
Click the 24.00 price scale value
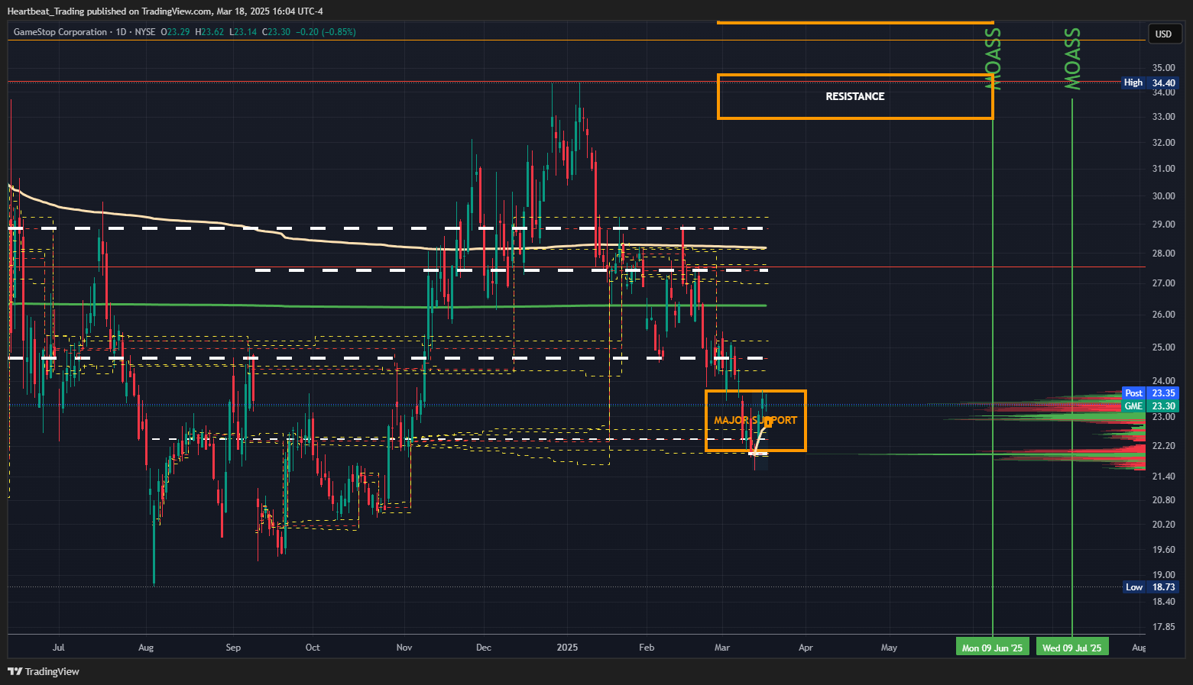pos(1163,381)
